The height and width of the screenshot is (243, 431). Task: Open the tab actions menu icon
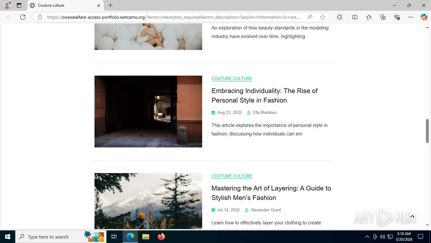pos(19,5)
